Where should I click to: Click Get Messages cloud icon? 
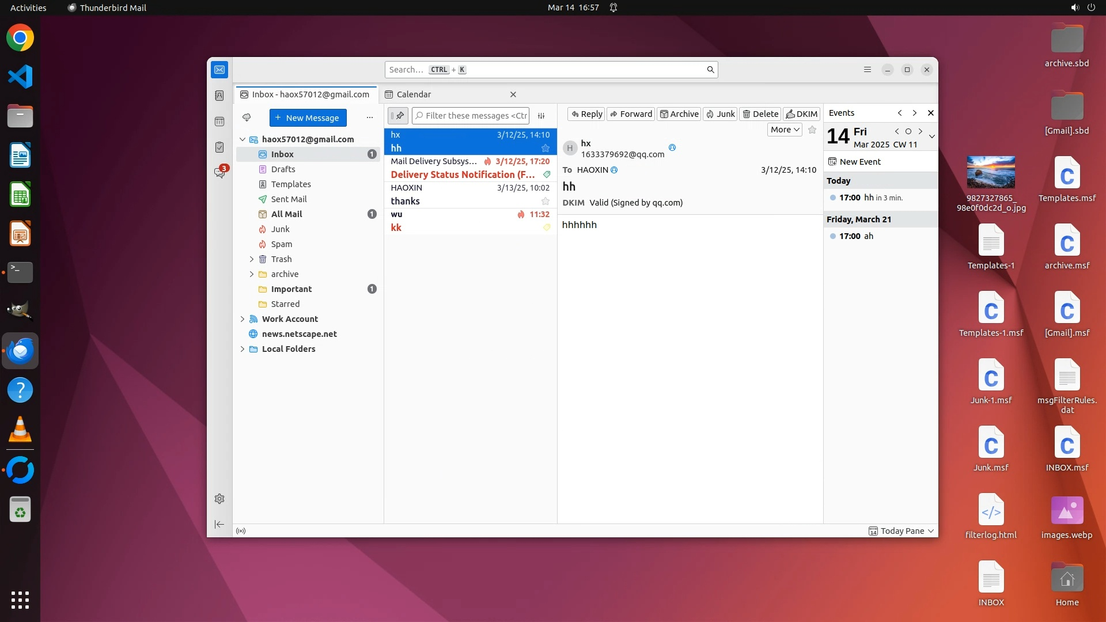(247, 117)
